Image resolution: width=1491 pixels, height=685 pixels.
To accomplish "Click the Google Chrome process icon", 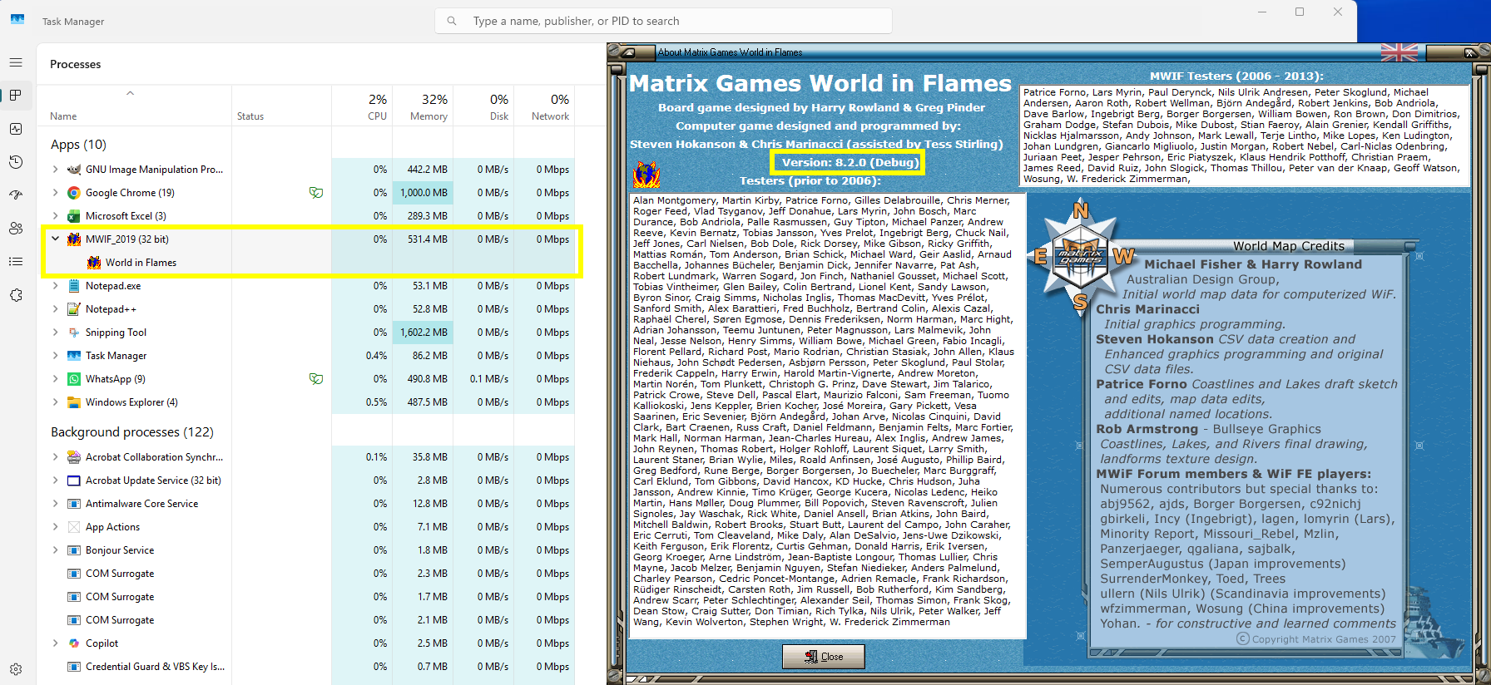I will coord(73,193).
